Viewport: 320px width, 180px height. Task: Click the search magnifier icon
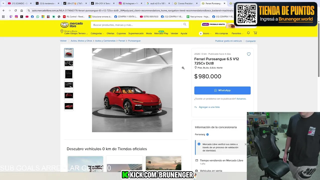(185, 24)
